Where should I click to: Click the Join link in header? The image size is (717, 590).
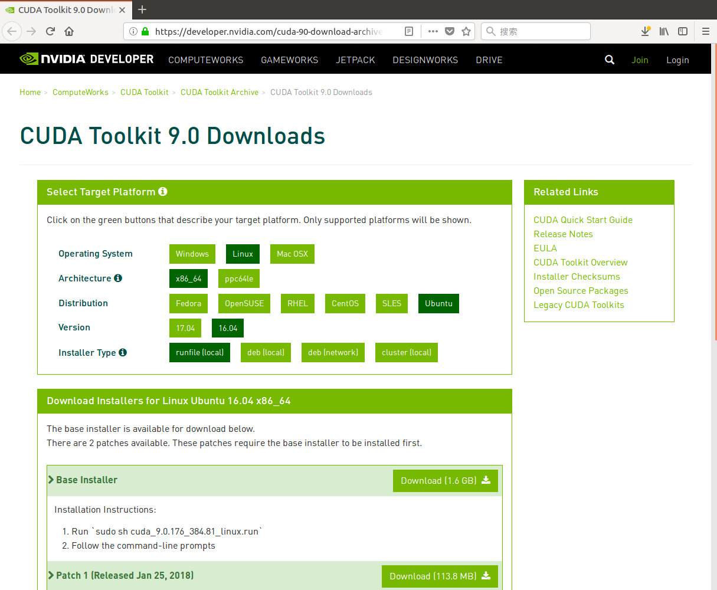[640, 60]
